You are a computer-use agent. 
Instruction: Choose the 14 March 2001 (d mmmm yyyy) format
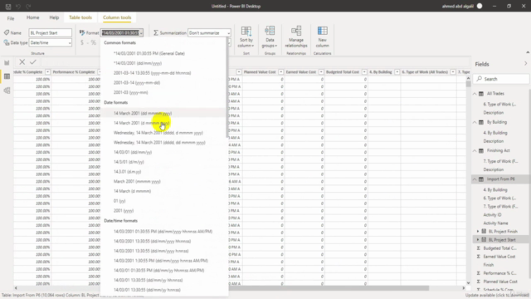tap(164, 123)
